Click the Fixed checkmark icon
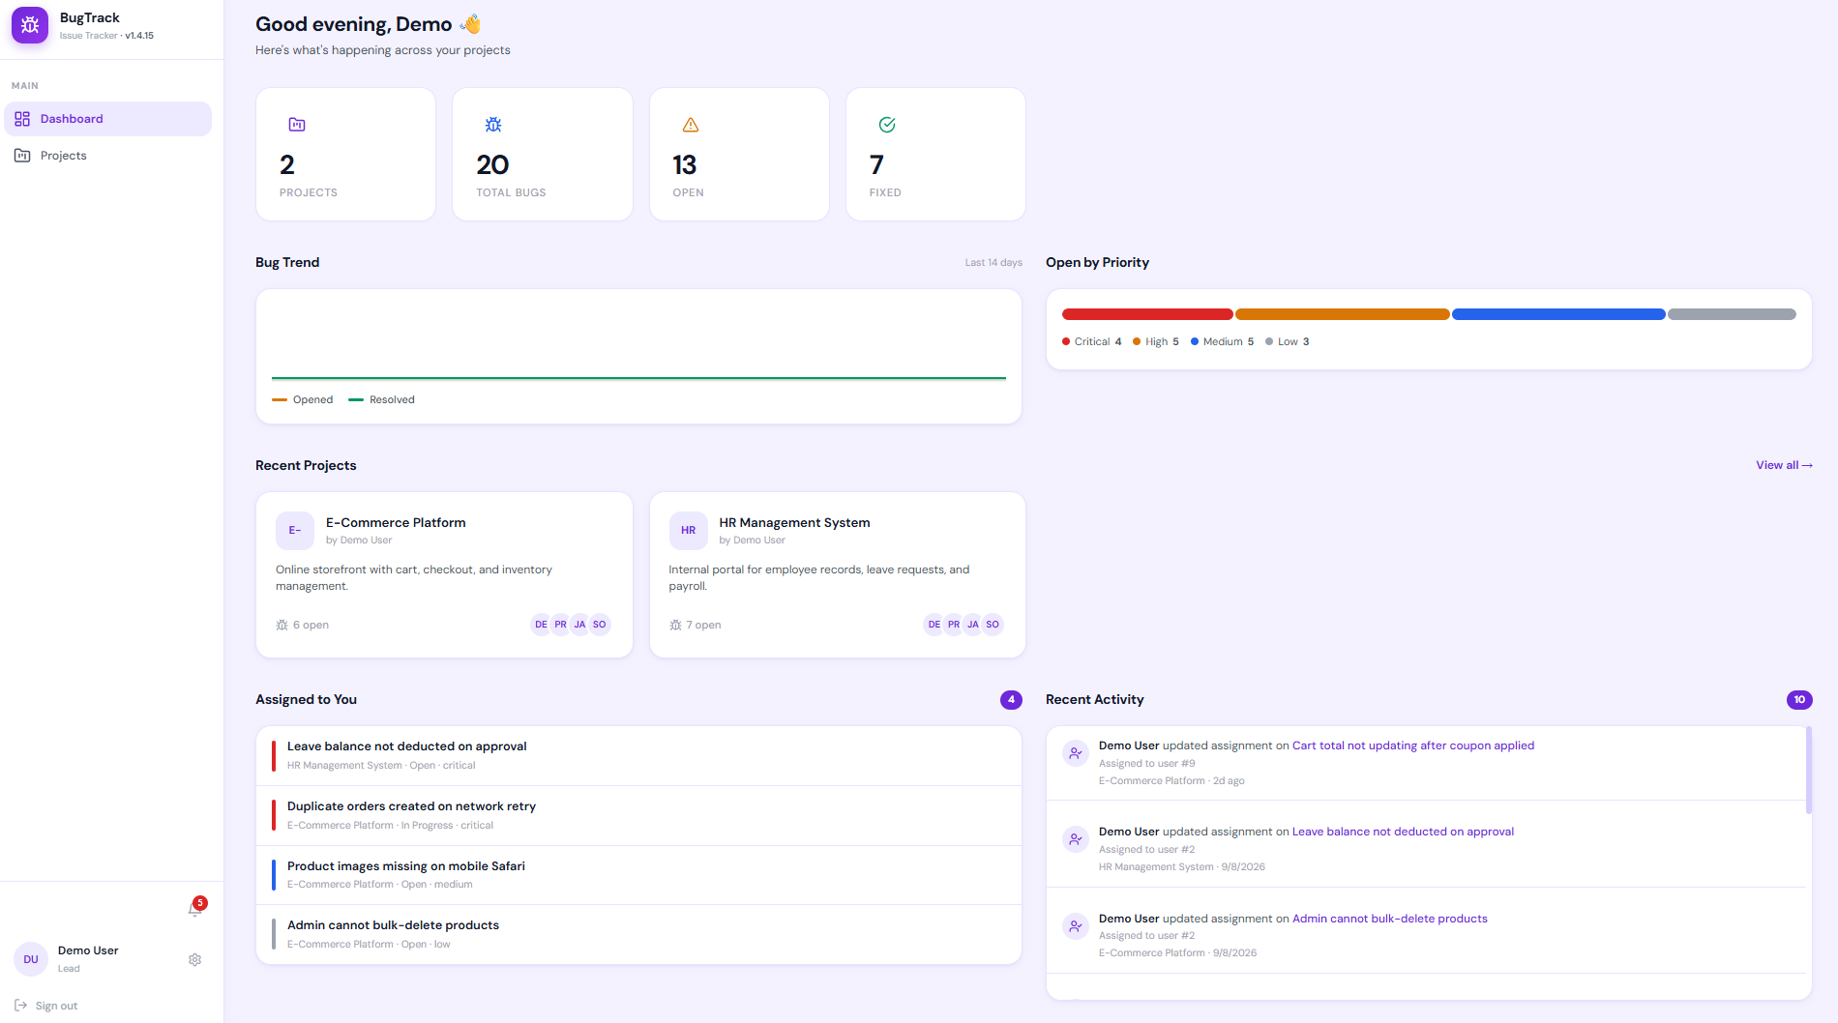 pos(887,125)
